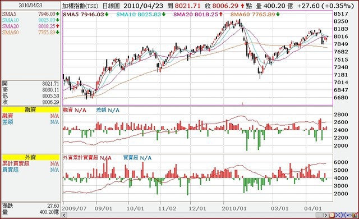The height and width of the screenshot is (219, 359).
Task: Click the 2010/01 date axis label
Action: coord(234,209)
